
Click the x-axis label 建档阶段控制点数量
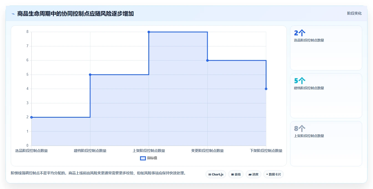coord(90,151)
